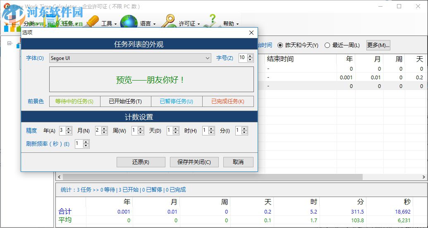The width and height of the screenshot is (428, 228).
Task: Decrease the 天 precision spinner
Action: [176, 133]
